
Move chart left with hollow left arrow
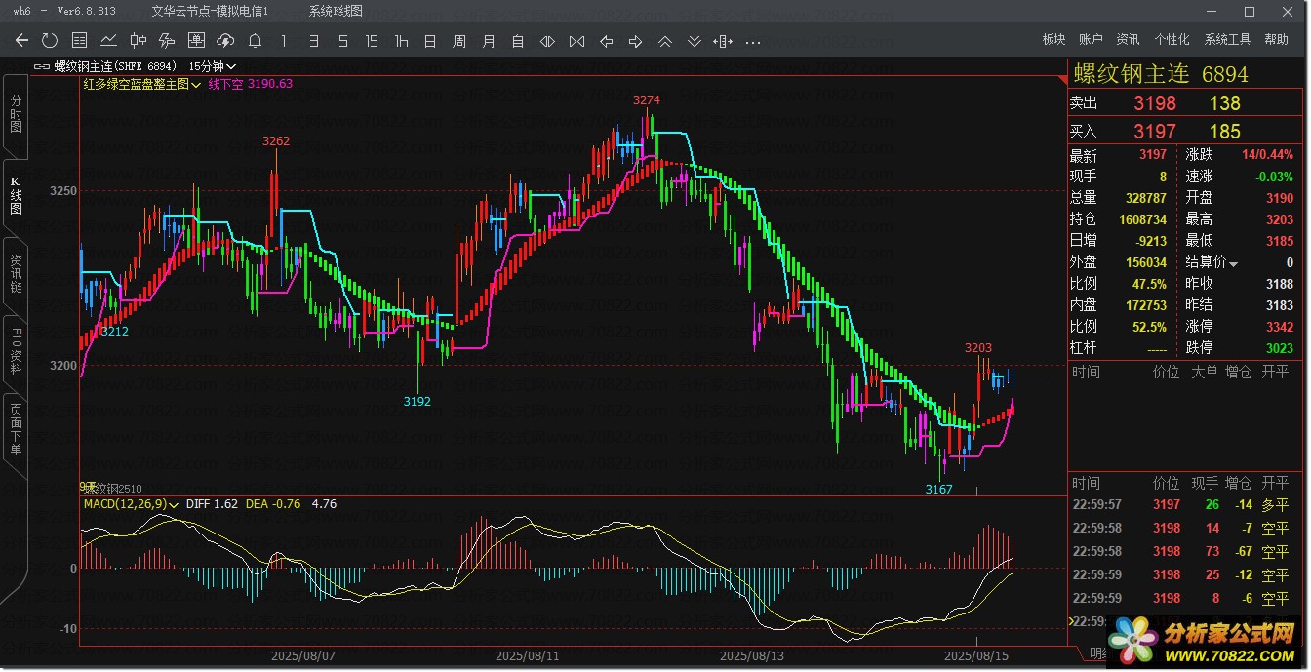[606, 41]
